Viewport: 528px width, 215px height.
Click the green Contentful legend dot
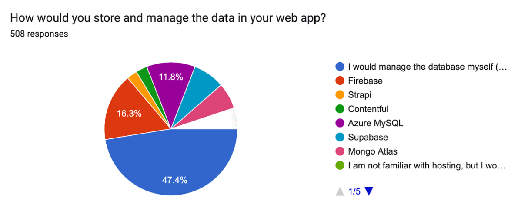point(340,109)
